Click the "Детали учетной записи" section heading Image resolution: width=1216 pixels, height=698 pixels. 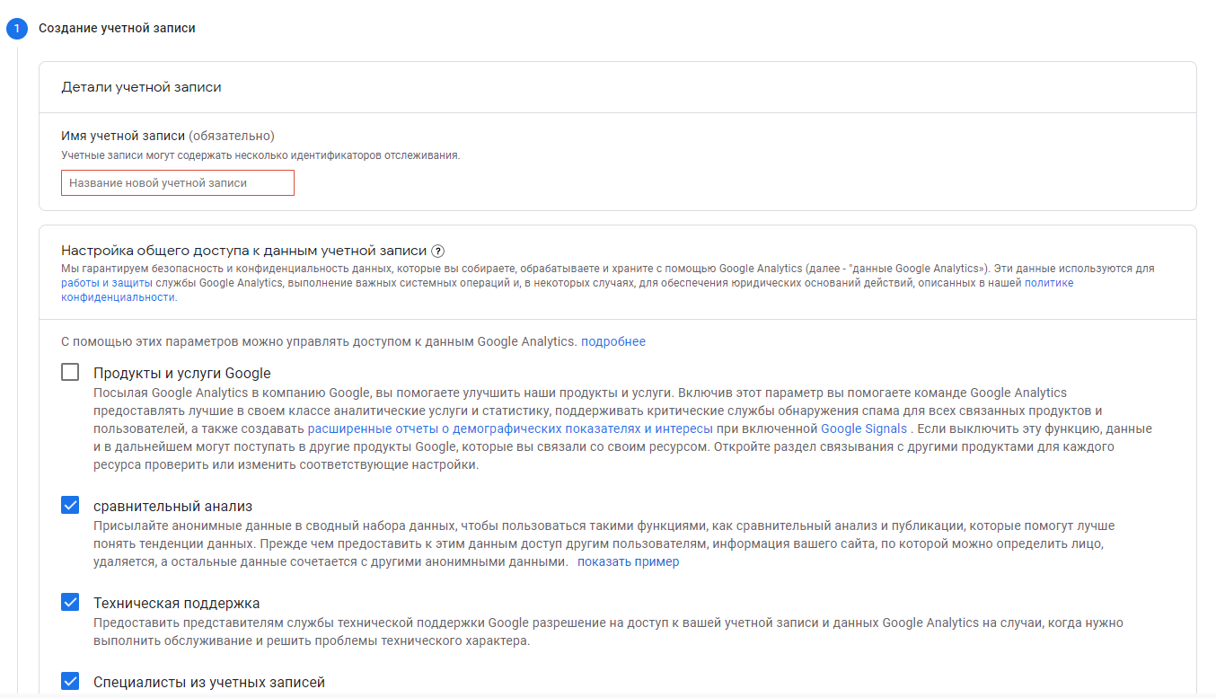tap(141, 87)
